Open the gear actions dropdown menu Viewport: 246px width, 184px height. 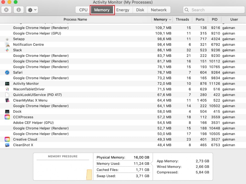[32, 10]
